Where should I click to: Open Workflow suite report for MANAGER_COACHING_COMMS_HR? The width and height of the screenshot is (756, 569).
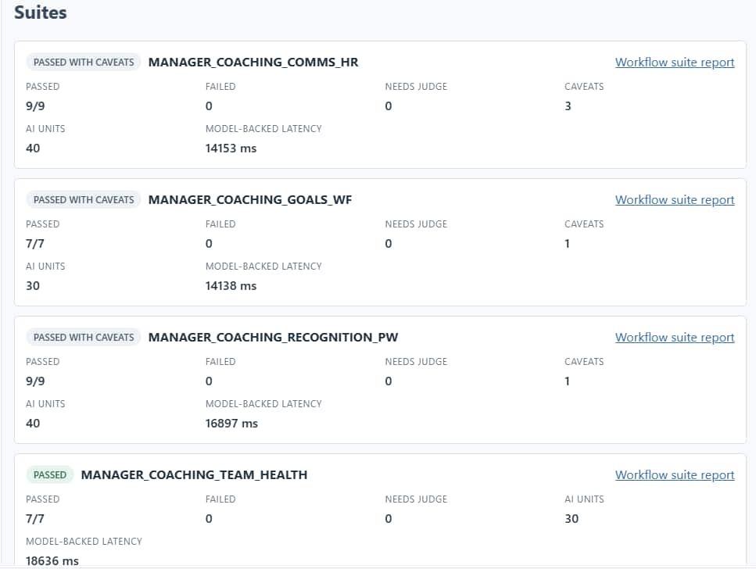tap(675, 63)
